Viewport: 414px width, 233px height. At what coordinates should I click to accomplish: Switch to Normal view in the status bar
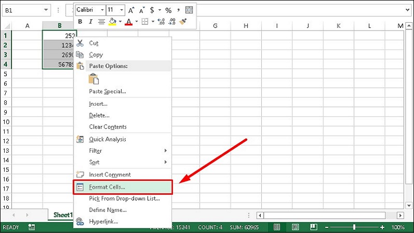click(277, 227)
